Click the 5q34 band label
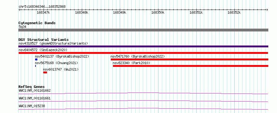The image size is (277, 113). point(23,27)
